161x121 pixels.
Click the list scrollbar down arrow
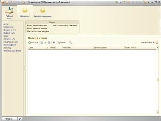(x=157, y=112)
